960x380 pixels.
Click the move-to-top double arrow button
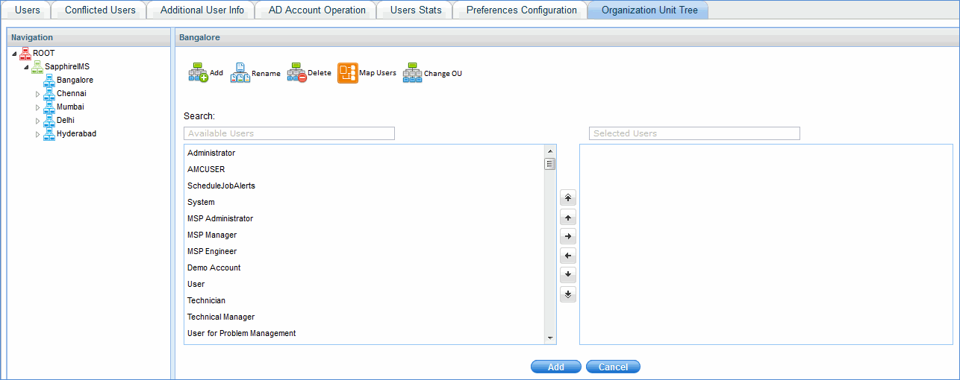pos(568,198)
